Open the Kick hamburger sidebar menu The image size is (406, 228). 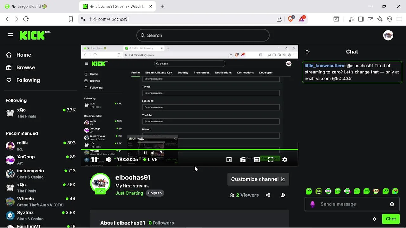pos(10,35)
